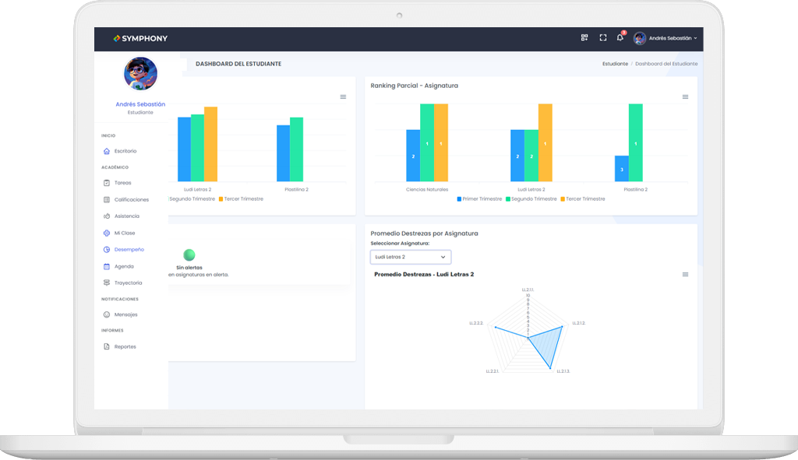Open Agenda in the sidebar menu
798x460 pixels.
123,266
